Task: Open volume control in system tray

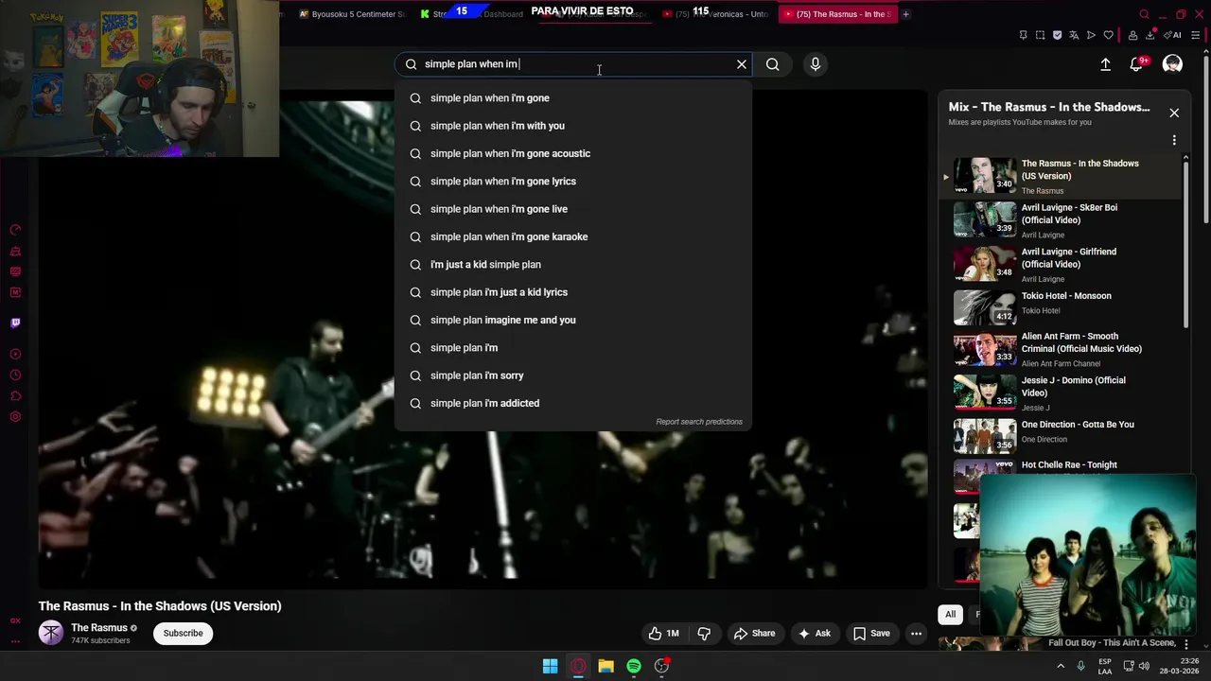Action: pos(1144,666)
